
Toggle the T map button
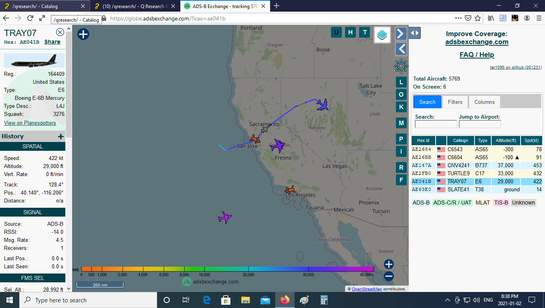pos(364,32)
